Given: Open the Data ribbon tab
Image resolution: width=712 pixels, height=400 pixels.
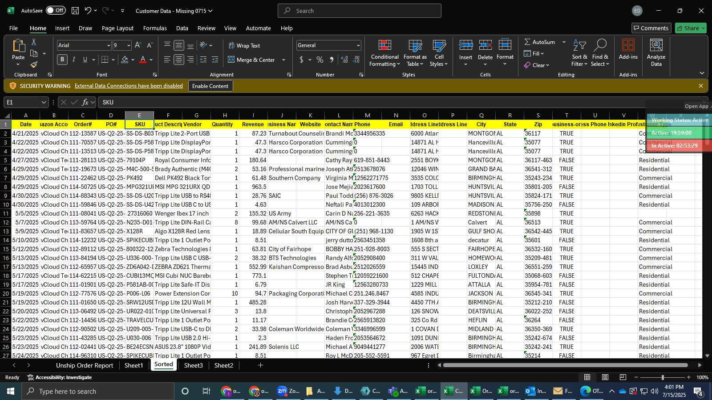Looking at the screenshot, I should pos(182,28).
